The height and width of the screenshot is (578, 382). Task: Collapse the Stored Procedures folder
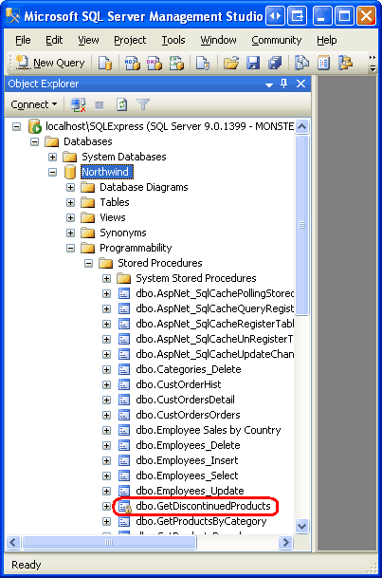point(89,263)
